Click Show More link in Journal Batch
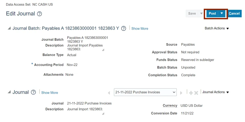 pyautogui.click(x=140, y=29)
